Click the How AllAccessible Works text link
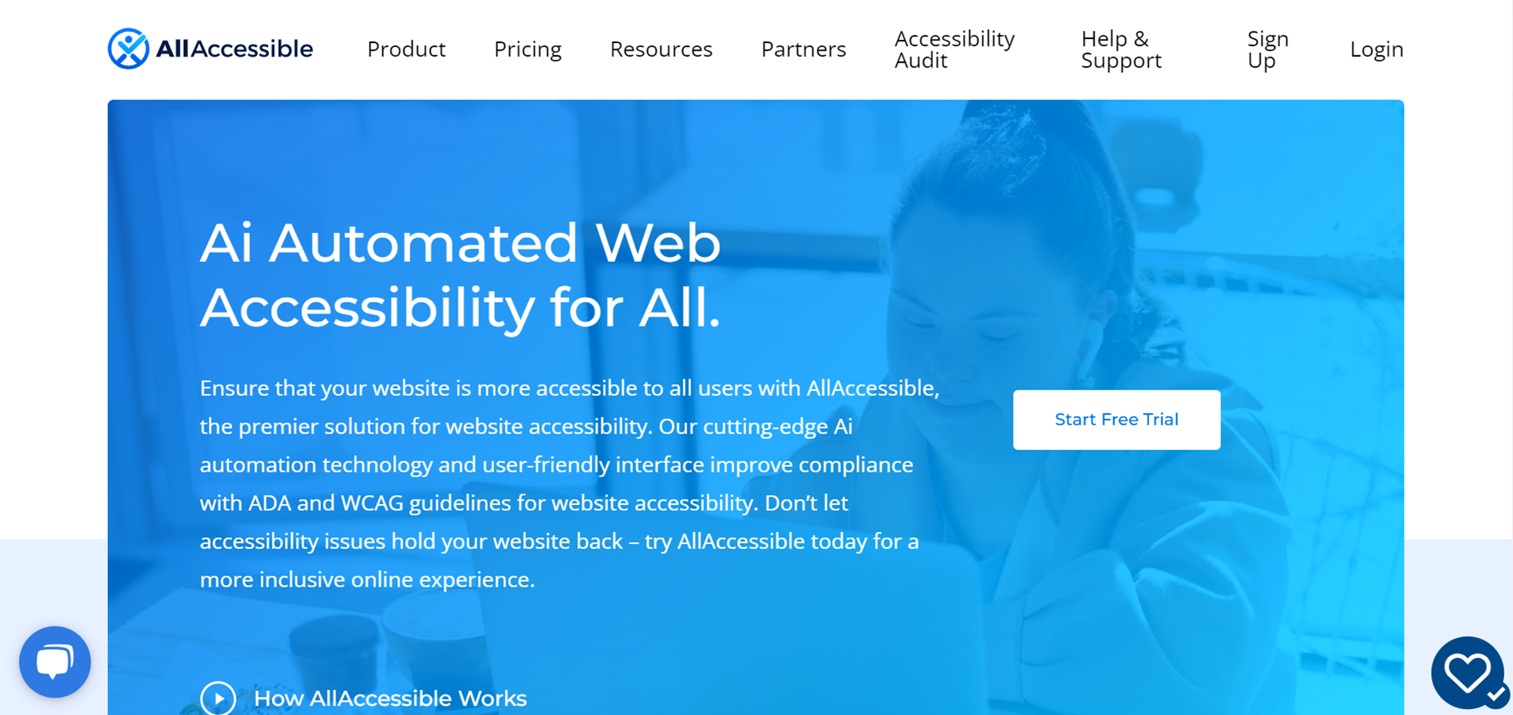The height and width of the screenshot is (715, 1513). click(390, 698)
